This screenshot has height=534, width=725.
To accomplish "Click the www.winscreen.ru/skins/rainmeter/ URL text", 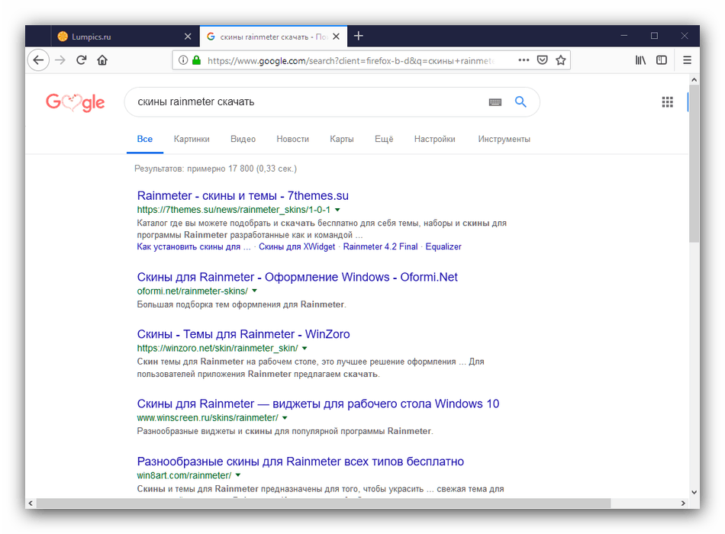I will 208,418.
